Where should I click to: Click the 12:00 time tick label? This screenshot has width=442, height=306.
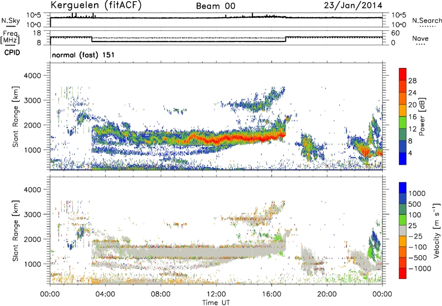(216, 294)
